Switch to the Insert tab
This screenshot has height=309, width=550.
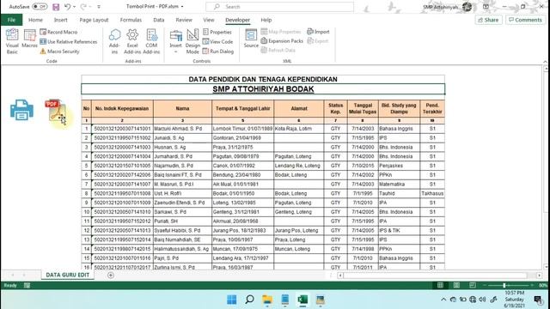coord(61,20)
